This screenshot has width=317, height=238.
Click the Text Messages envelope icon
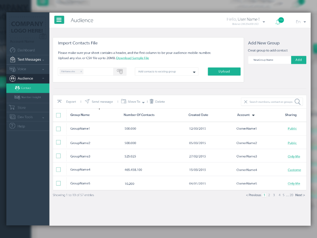click(x=13, y=59)
